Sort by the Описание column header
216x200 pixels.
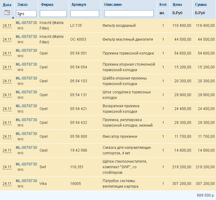tap(113, 5)
